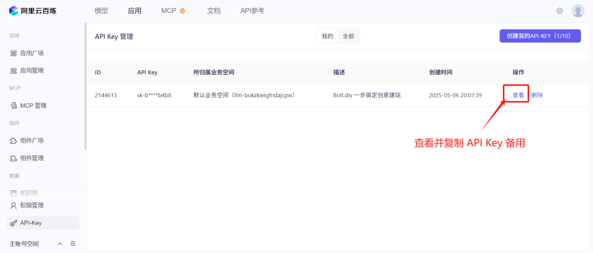Open the 文档 top tab
The height and width of the screenshot is (253, 593).
(214, 11)
